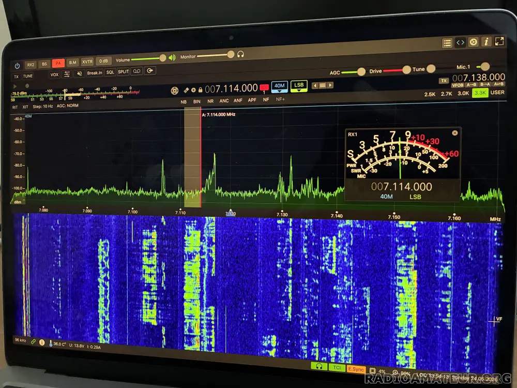Toggle SPLIT mode
This screenshot has height=388, width=517.
[124, 72]
